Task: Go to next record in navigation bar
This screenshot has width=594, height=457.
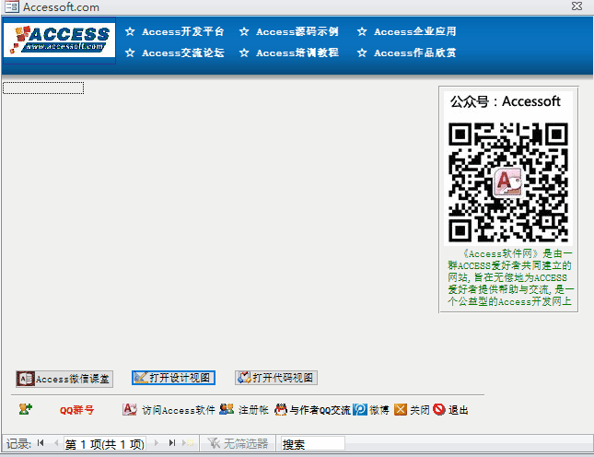Action: 156,442
